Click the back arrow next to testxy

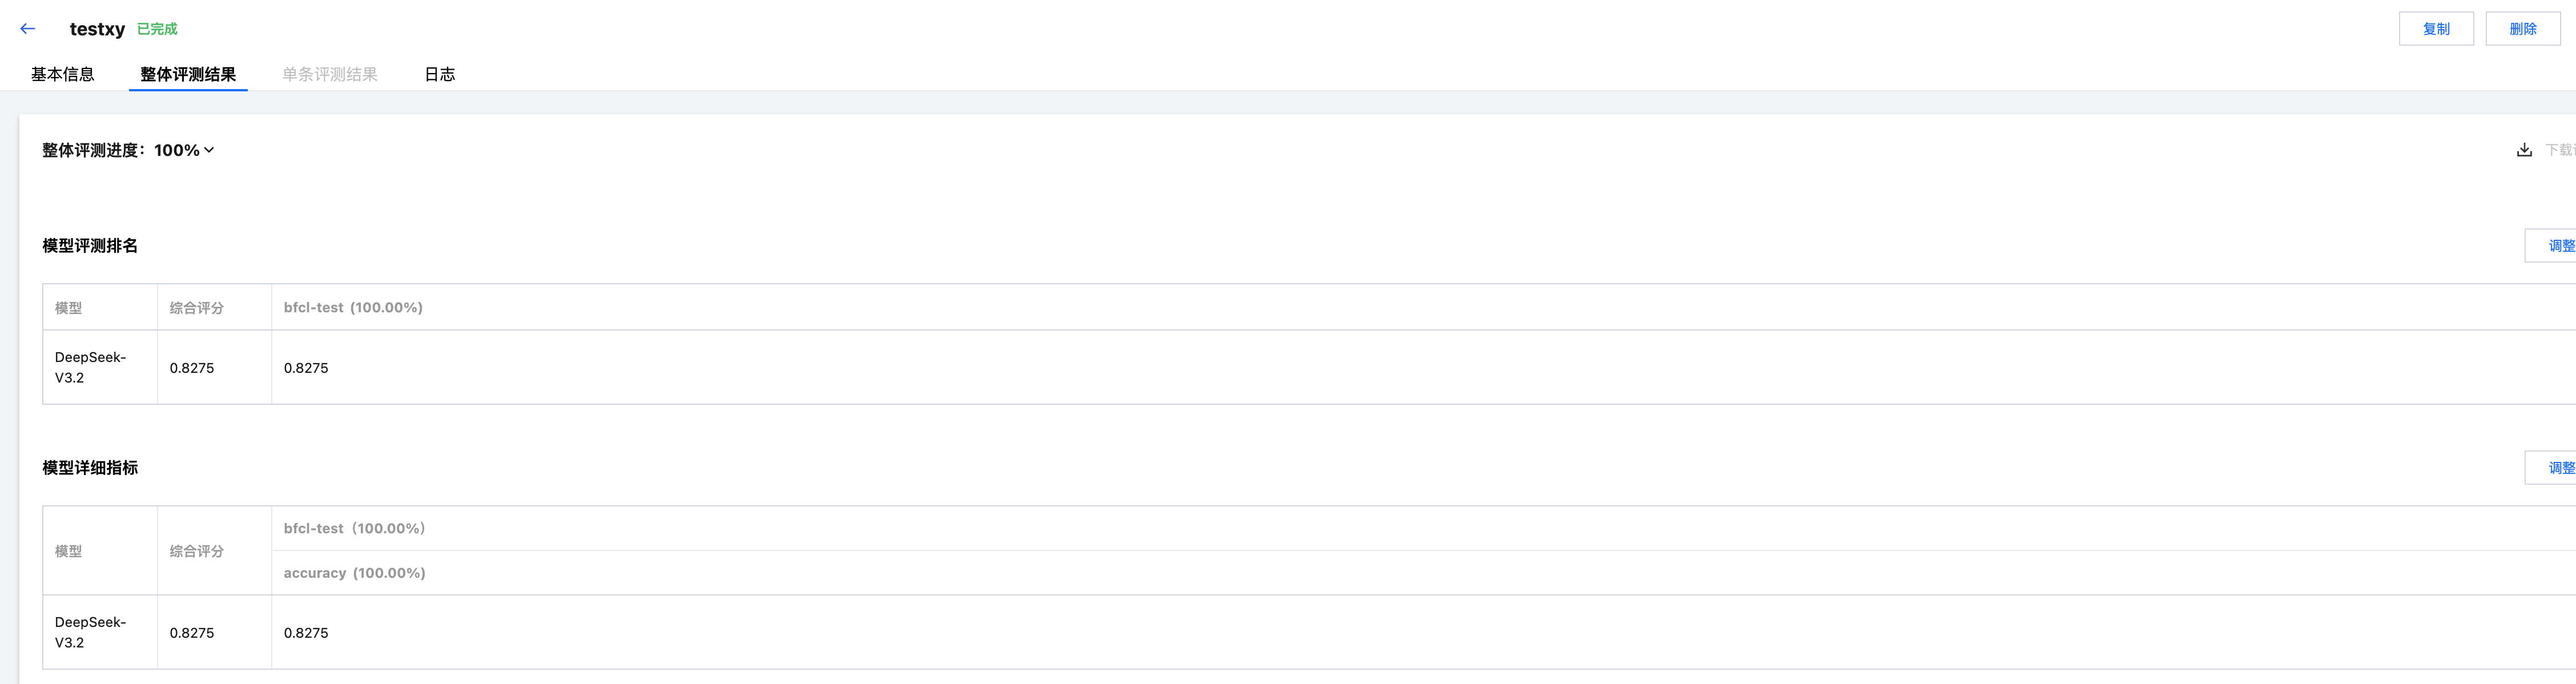point(28,29)
